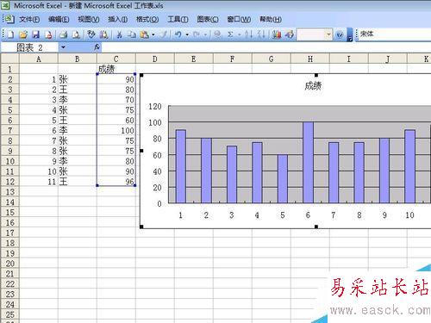The image size is (431, 323).
Task: Open the Name Box dropdown arrow
Action: [x=63, y=47]
